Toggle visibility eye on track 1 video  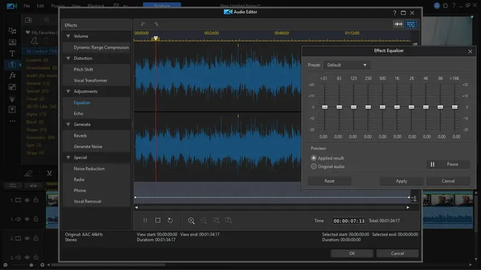(x=27, y=200)
